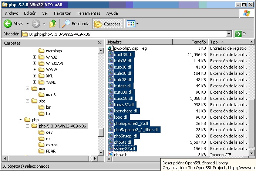Click the pws-php5isapi.reg file icon
This screenshot has height=171, width=256.
point(111,48)
